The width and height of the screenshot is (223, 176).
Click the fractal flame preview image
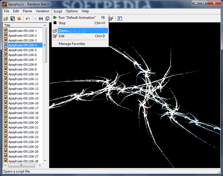pos(135,95)
